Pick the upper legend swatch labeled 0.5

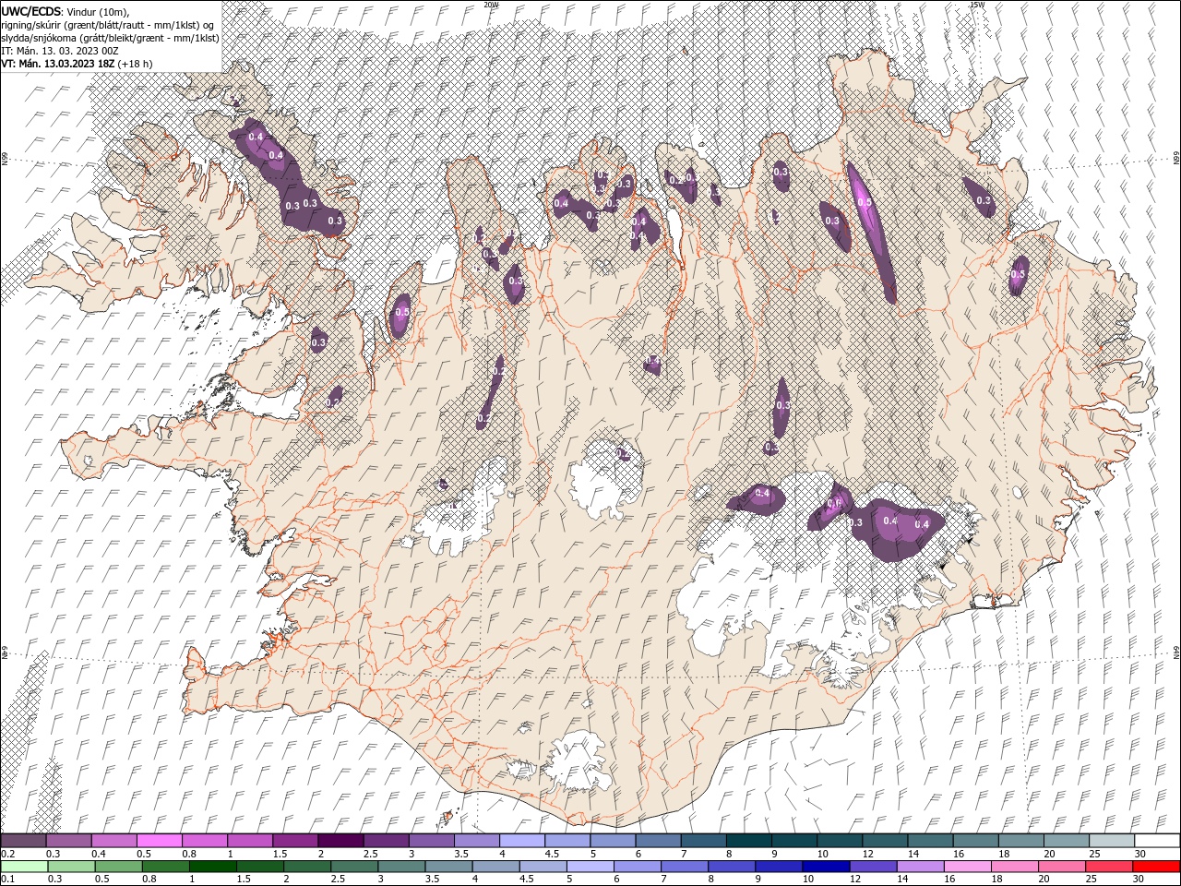tap(159, 841)
